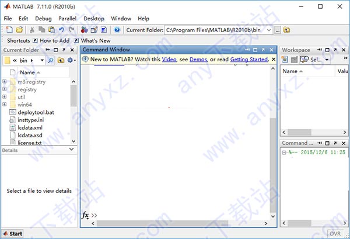Screen dimensions: 350x239
Task: Open the Help menu
Action: coord(143,19)
